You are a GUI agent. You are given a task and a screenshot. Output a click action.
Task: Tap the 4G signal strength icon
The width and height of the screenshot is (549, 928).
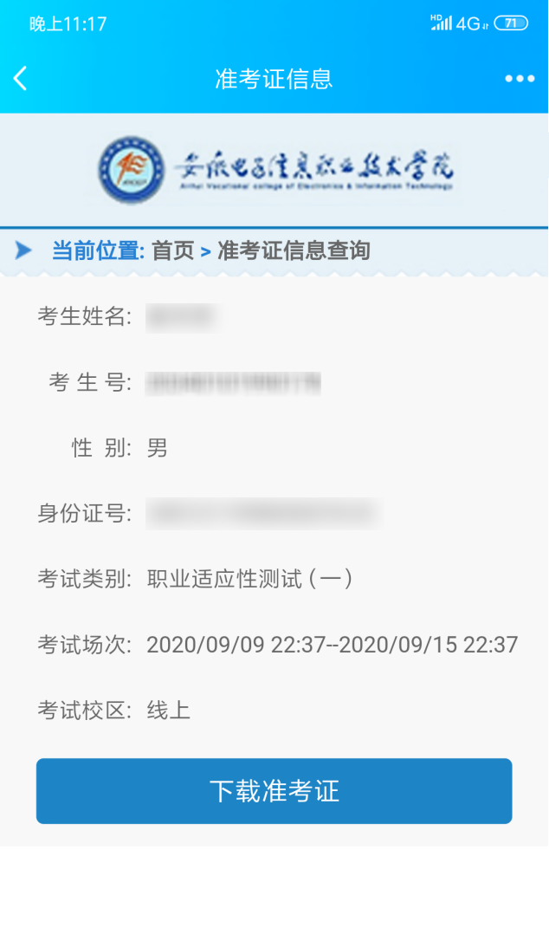458,23
